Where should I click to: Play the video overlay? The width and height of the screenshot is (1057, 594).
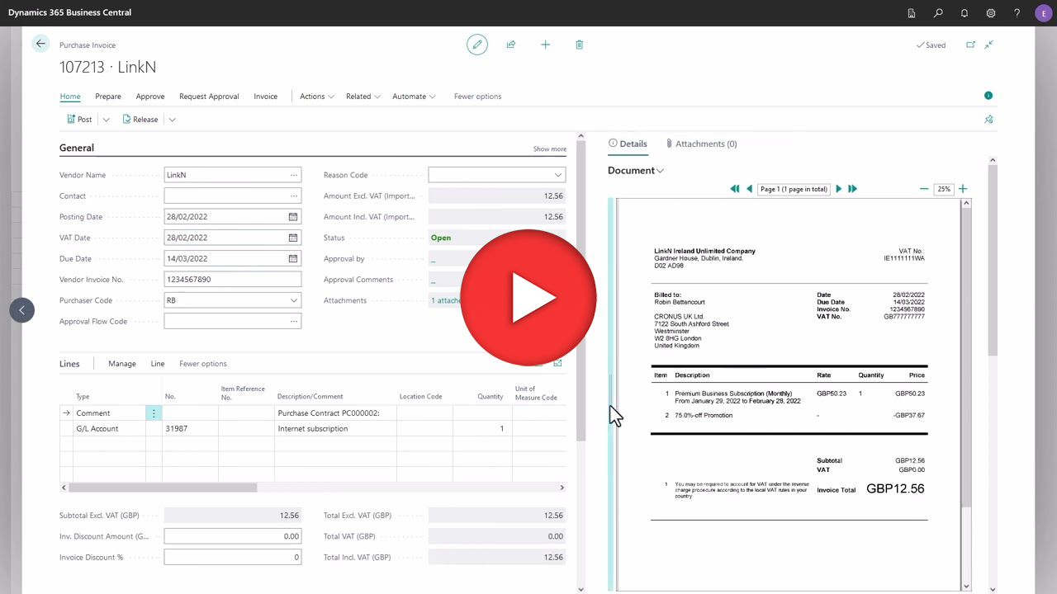(528, 297)
